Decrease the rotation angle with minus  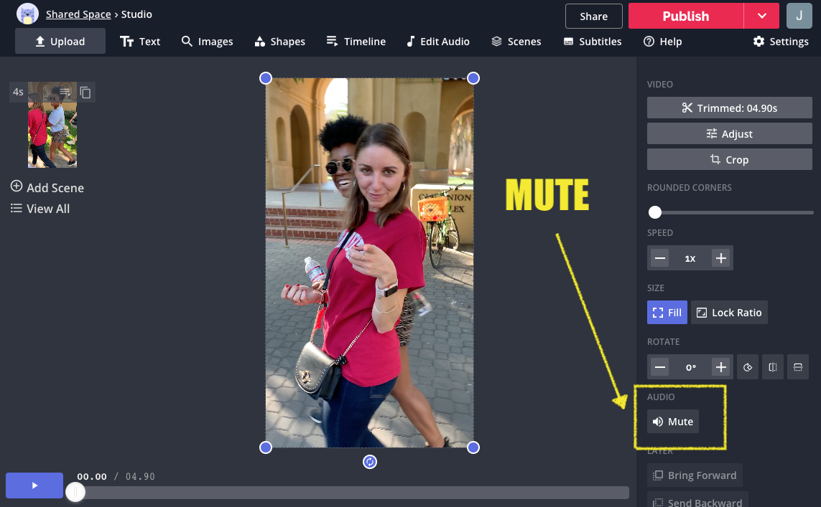click(x=660, y=367)
